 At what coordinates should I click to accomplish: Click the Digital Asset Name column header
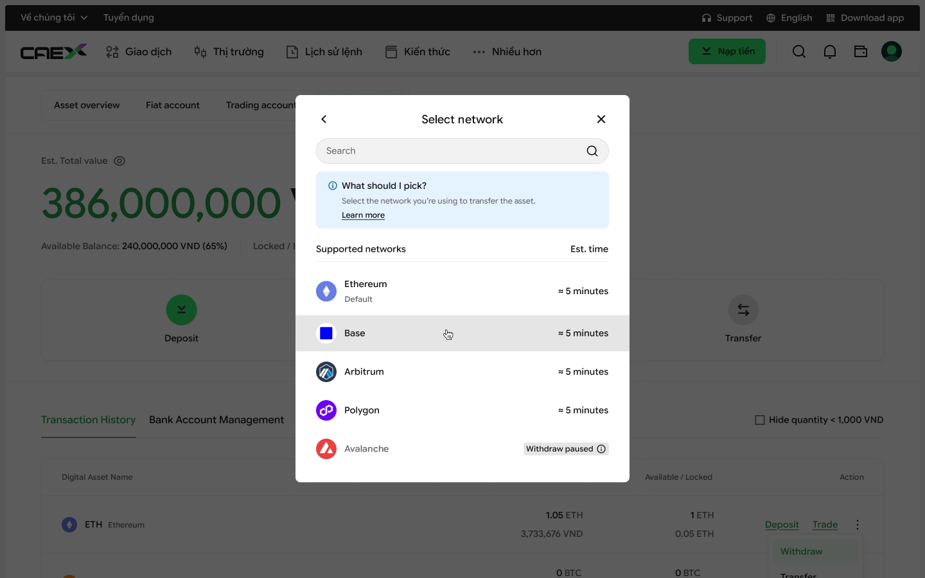97,477
